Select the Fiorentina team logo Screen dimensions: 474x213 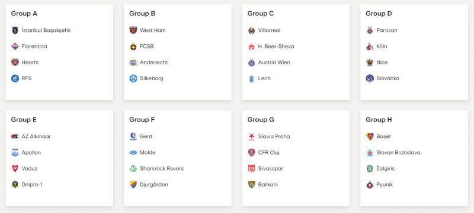[x=15, y=47]
